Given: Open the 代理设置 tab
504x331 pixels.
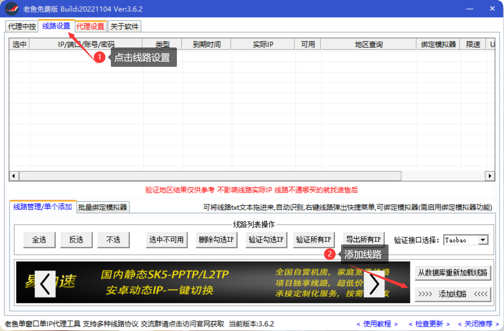Looking at the screenshot, I should click(x=90, y=26).
